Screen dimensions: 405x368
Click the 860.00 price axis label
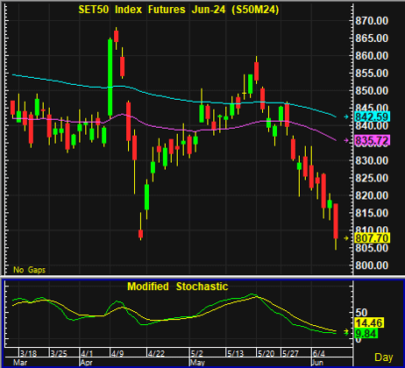pyautogui.click(x=372, y=55)
